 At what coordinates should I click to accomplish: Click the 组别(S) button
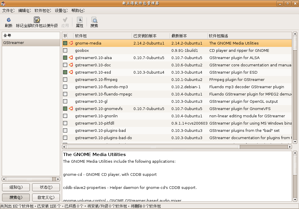pos(16,187)
